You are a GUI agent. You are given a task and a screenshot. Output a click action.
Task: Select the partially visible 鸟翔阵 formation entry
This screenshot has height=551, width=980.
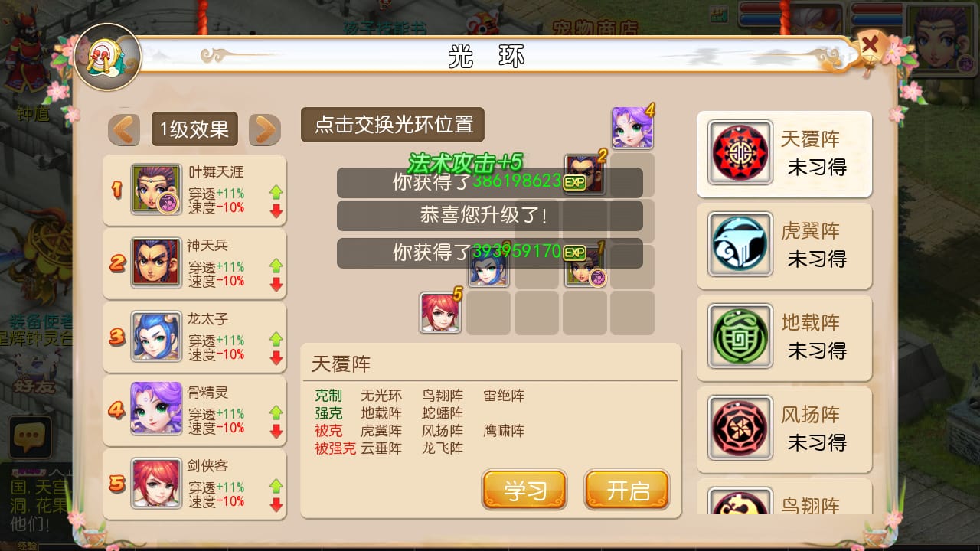784,497
